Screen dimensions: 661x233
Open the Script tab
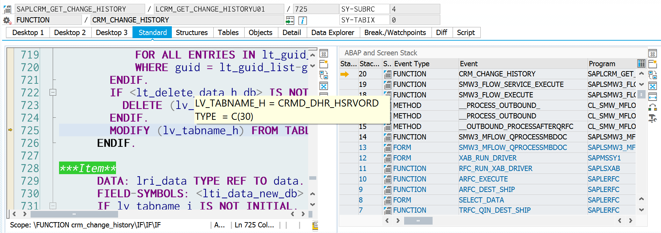pyautogui.click(x=466, y=33)
